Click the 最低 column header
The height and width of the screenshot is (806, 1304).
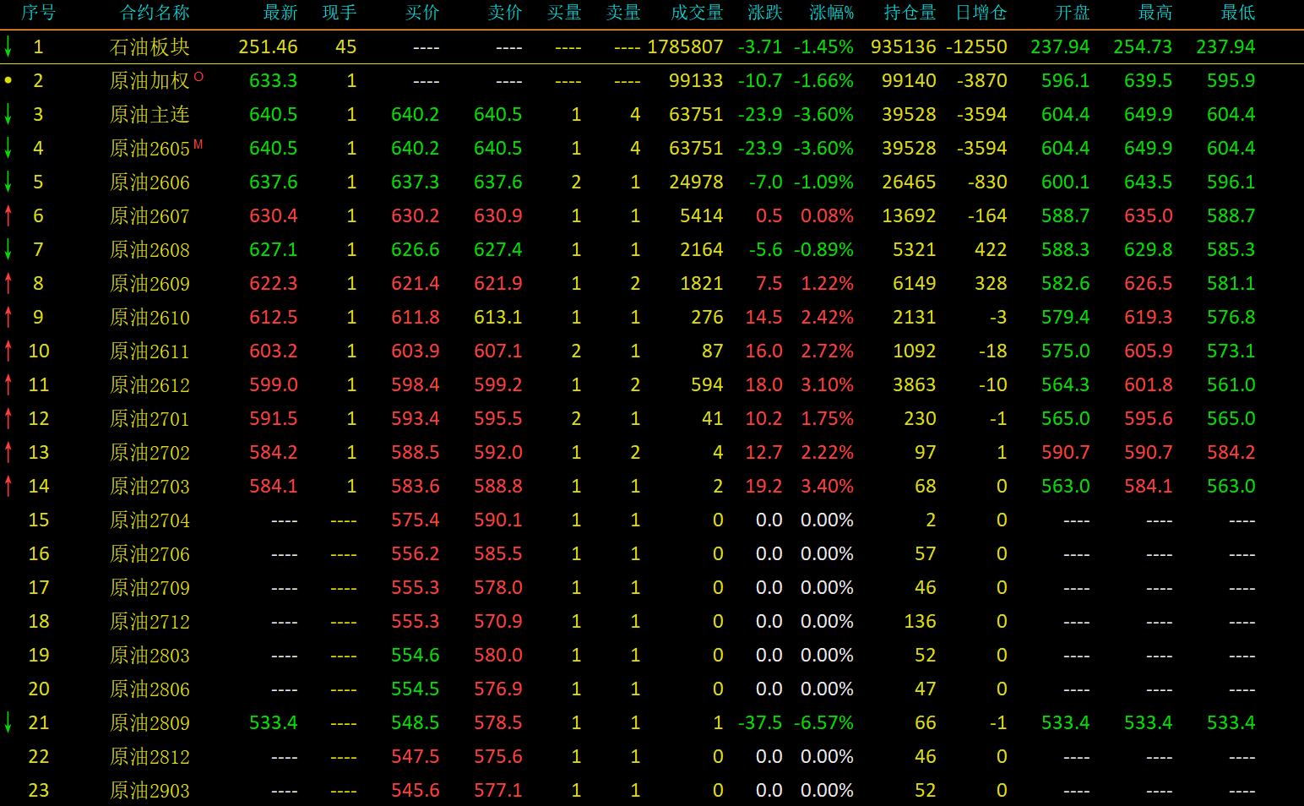pyautogui.click(x=1238, y=13)
